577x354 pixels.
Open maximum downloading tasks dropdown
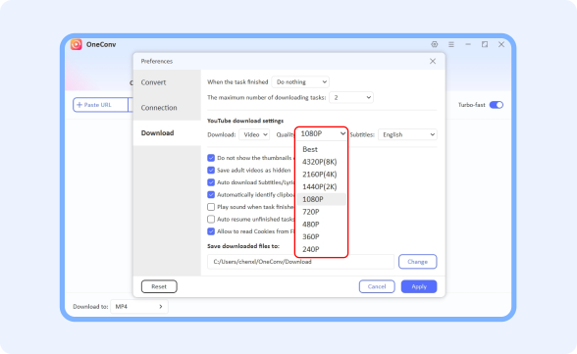click(351, 97)
